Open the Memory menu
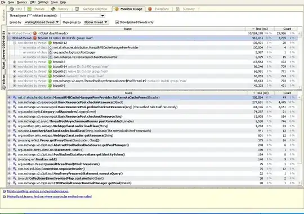304x214 pixels. pos(22,2)
